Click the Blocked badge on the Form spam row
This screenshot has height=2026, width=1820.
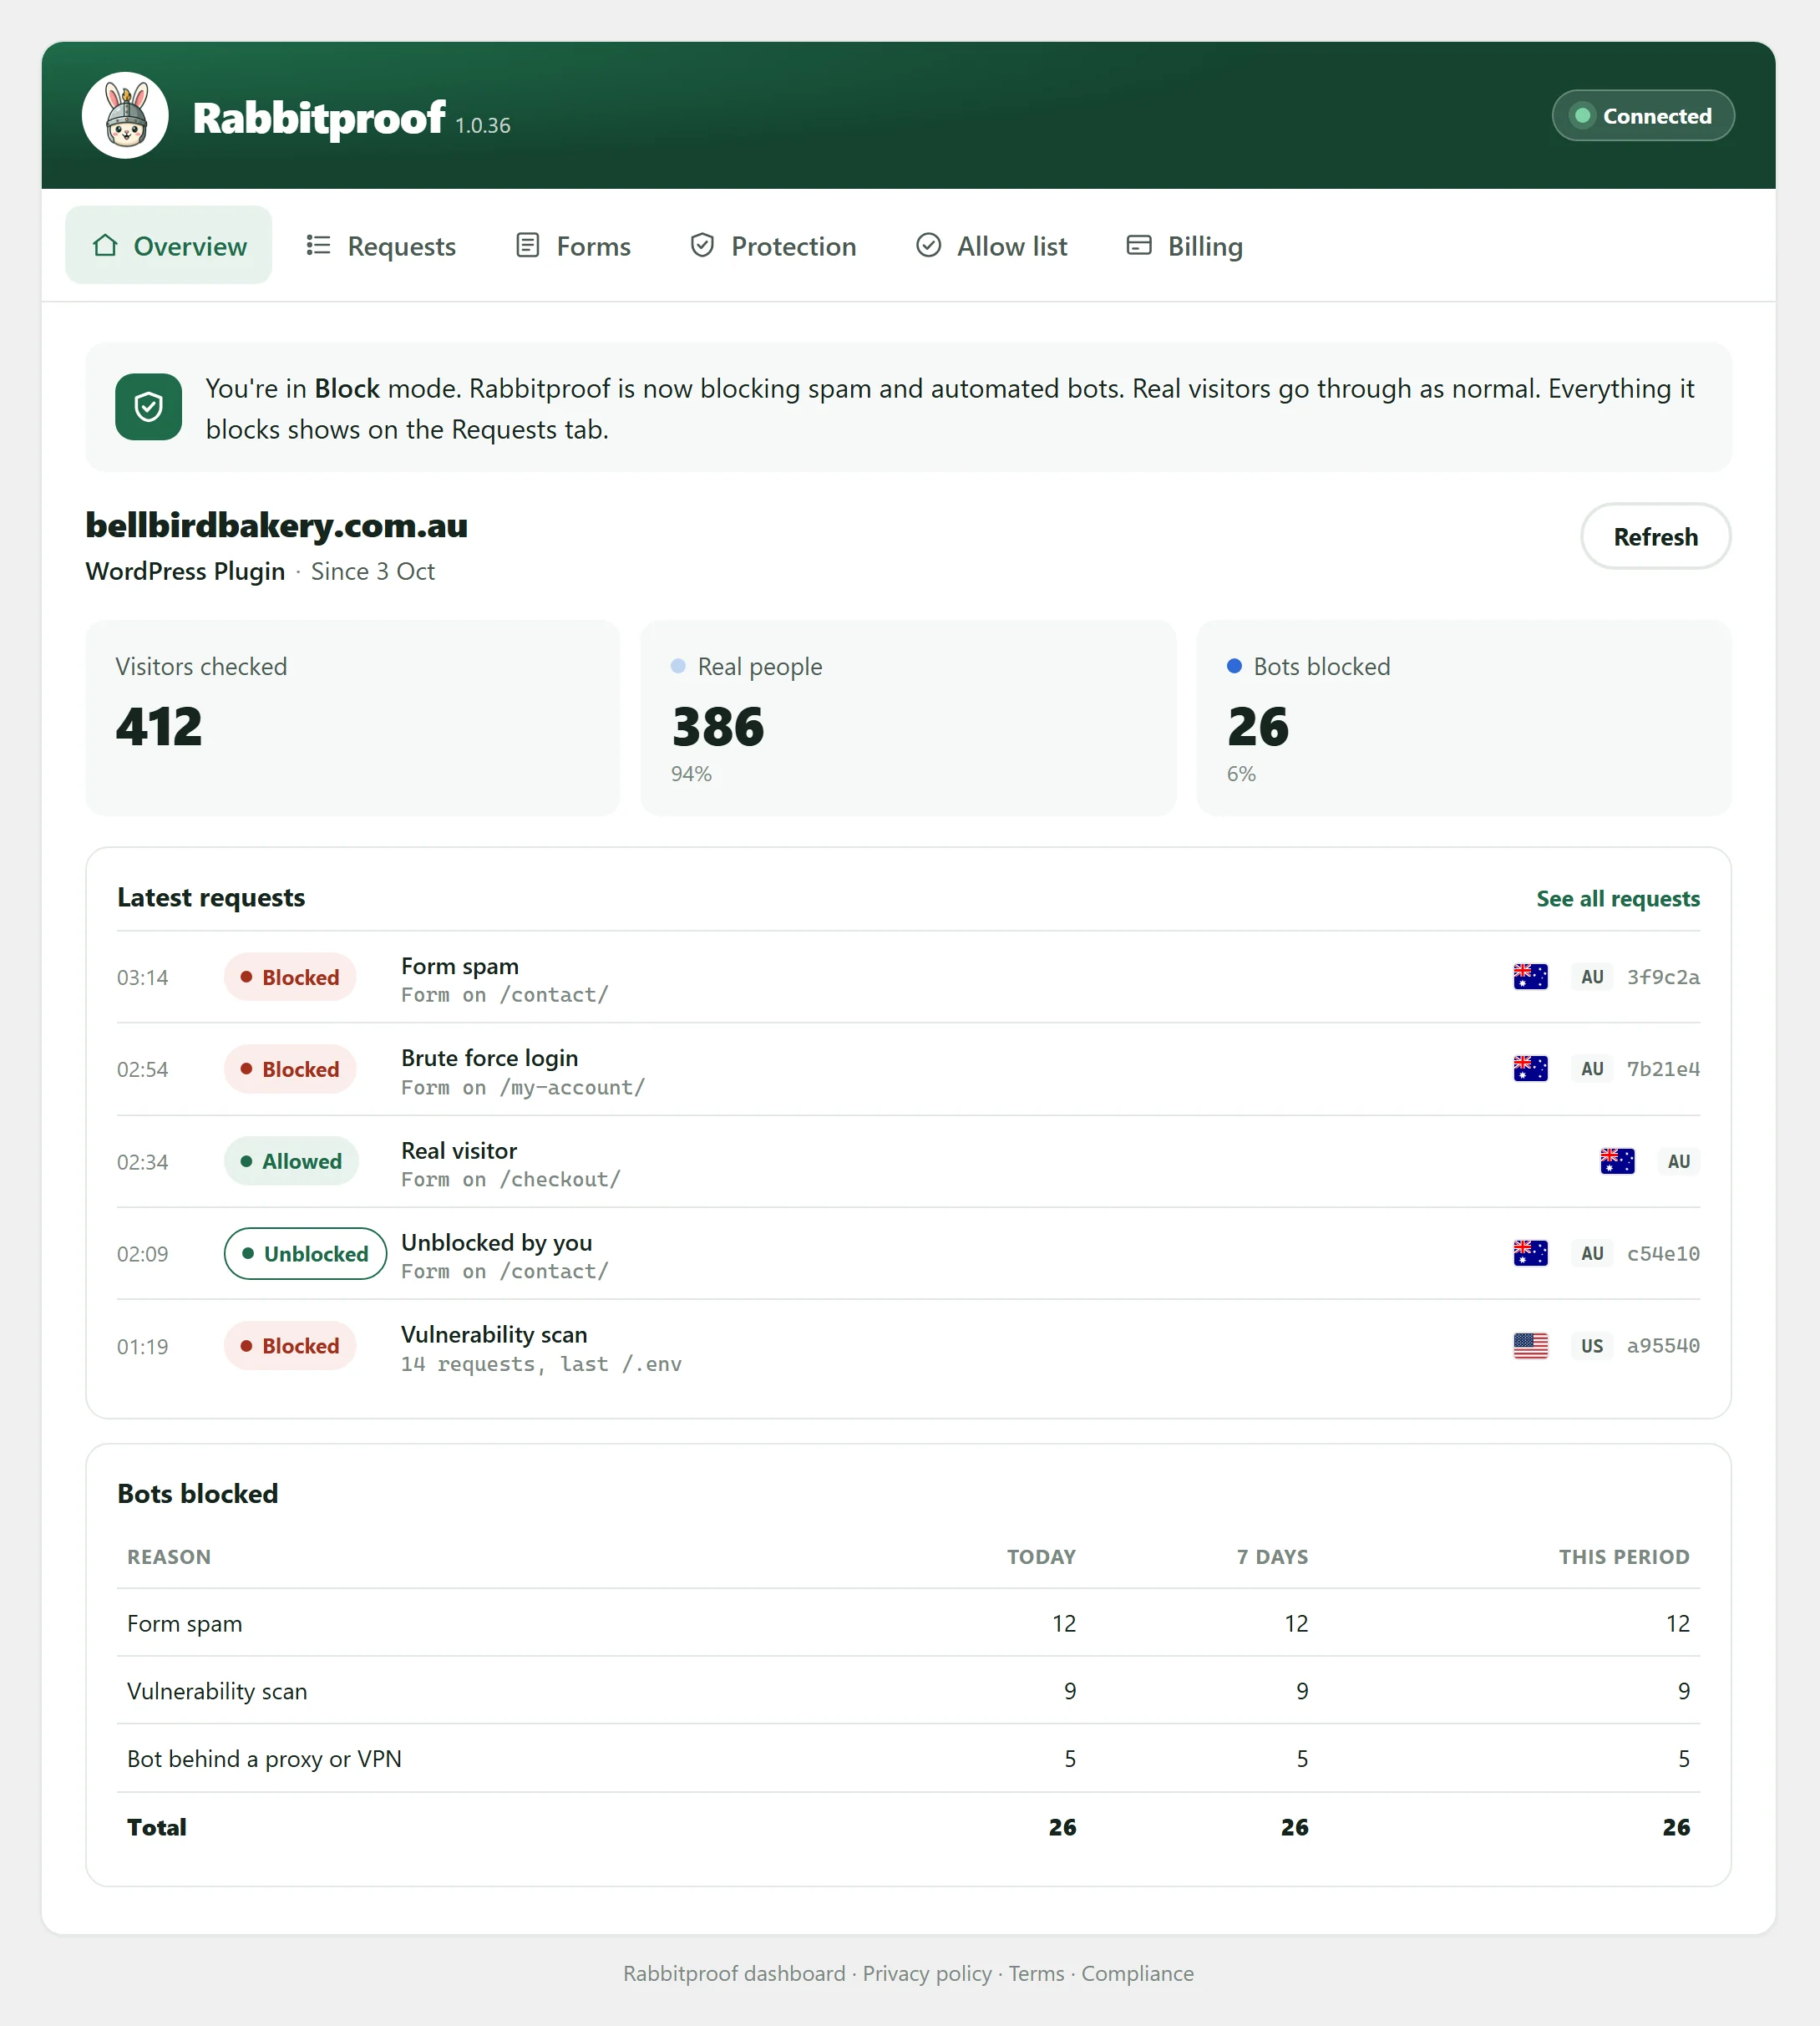pos(290,977)
